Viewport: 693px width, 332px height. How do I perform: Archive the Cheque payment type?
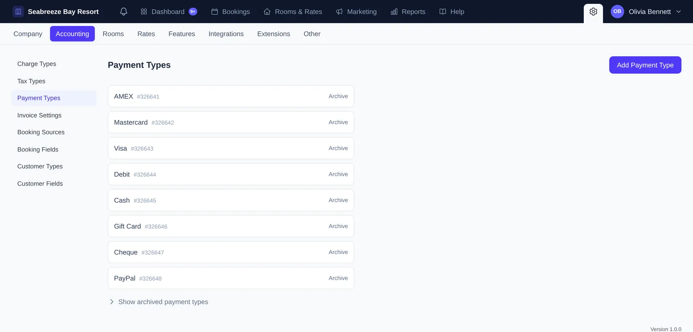coord(338,252)
